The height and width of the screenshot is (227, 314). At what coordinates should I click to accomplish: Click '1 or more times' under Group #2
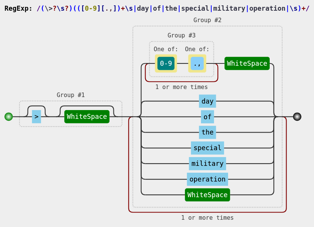(x=207, y=217)
